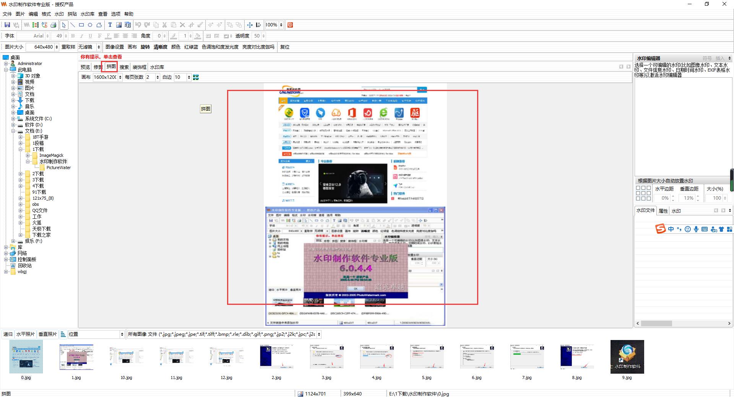Screen dimensions: 734x397
Task: Open the 1600x1200 canvas size dropdown
Action: [x=120, y=77]
